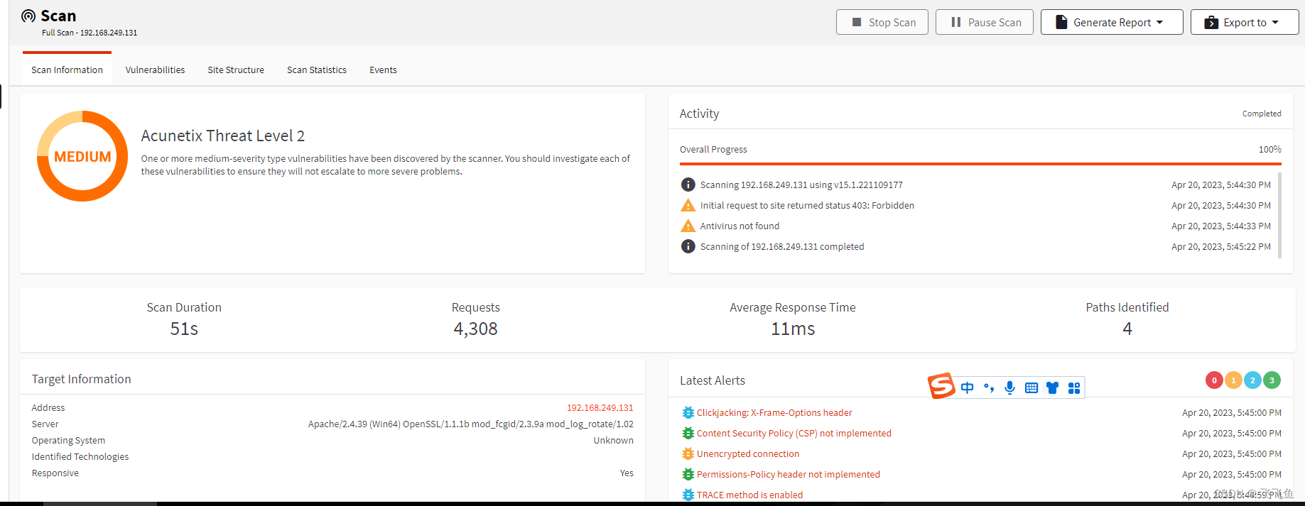Open the Events tab
1305x506 pixels.
[x=383, y=70]
